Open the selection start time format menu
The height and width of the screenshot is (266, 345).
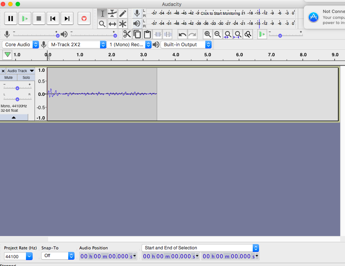[x=198, y=256]
